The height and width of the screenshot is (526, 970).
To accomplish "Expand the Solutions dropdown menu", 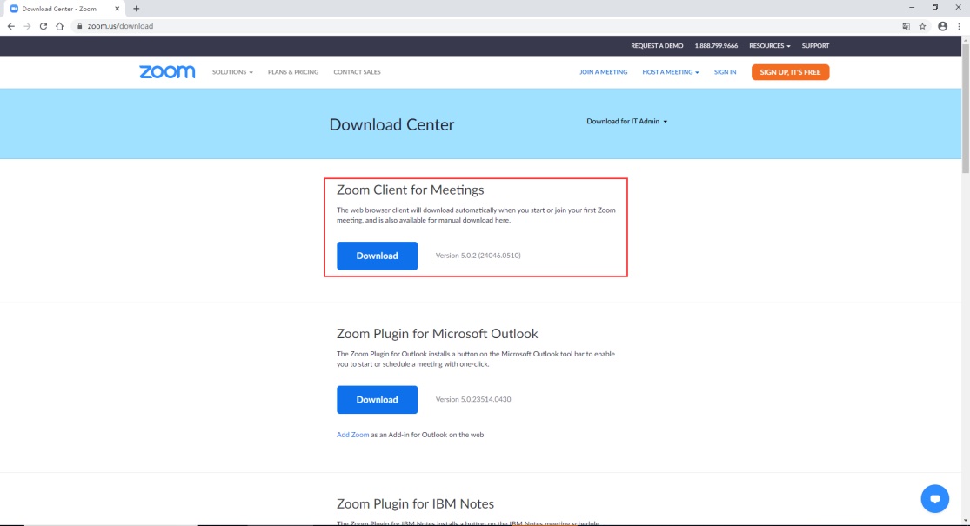I will pyautogui.click(x=232, y=72).
